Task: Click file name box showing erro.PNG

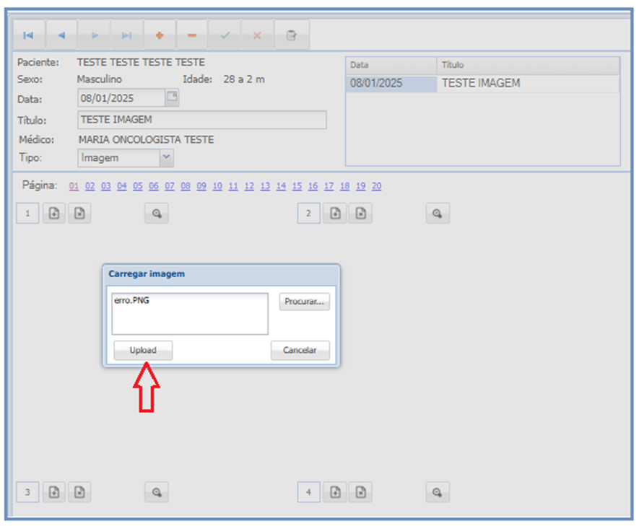Action: 190,314
